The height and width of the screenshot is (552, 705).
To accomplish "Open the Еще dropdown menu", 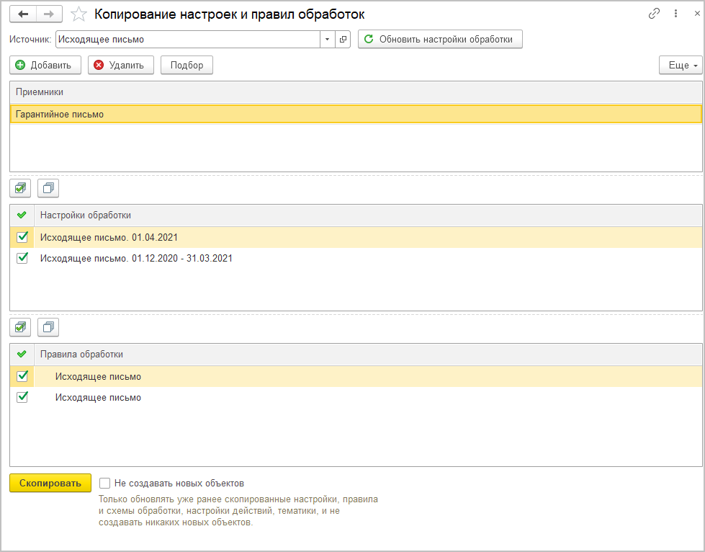I will [x=681, y=66].
